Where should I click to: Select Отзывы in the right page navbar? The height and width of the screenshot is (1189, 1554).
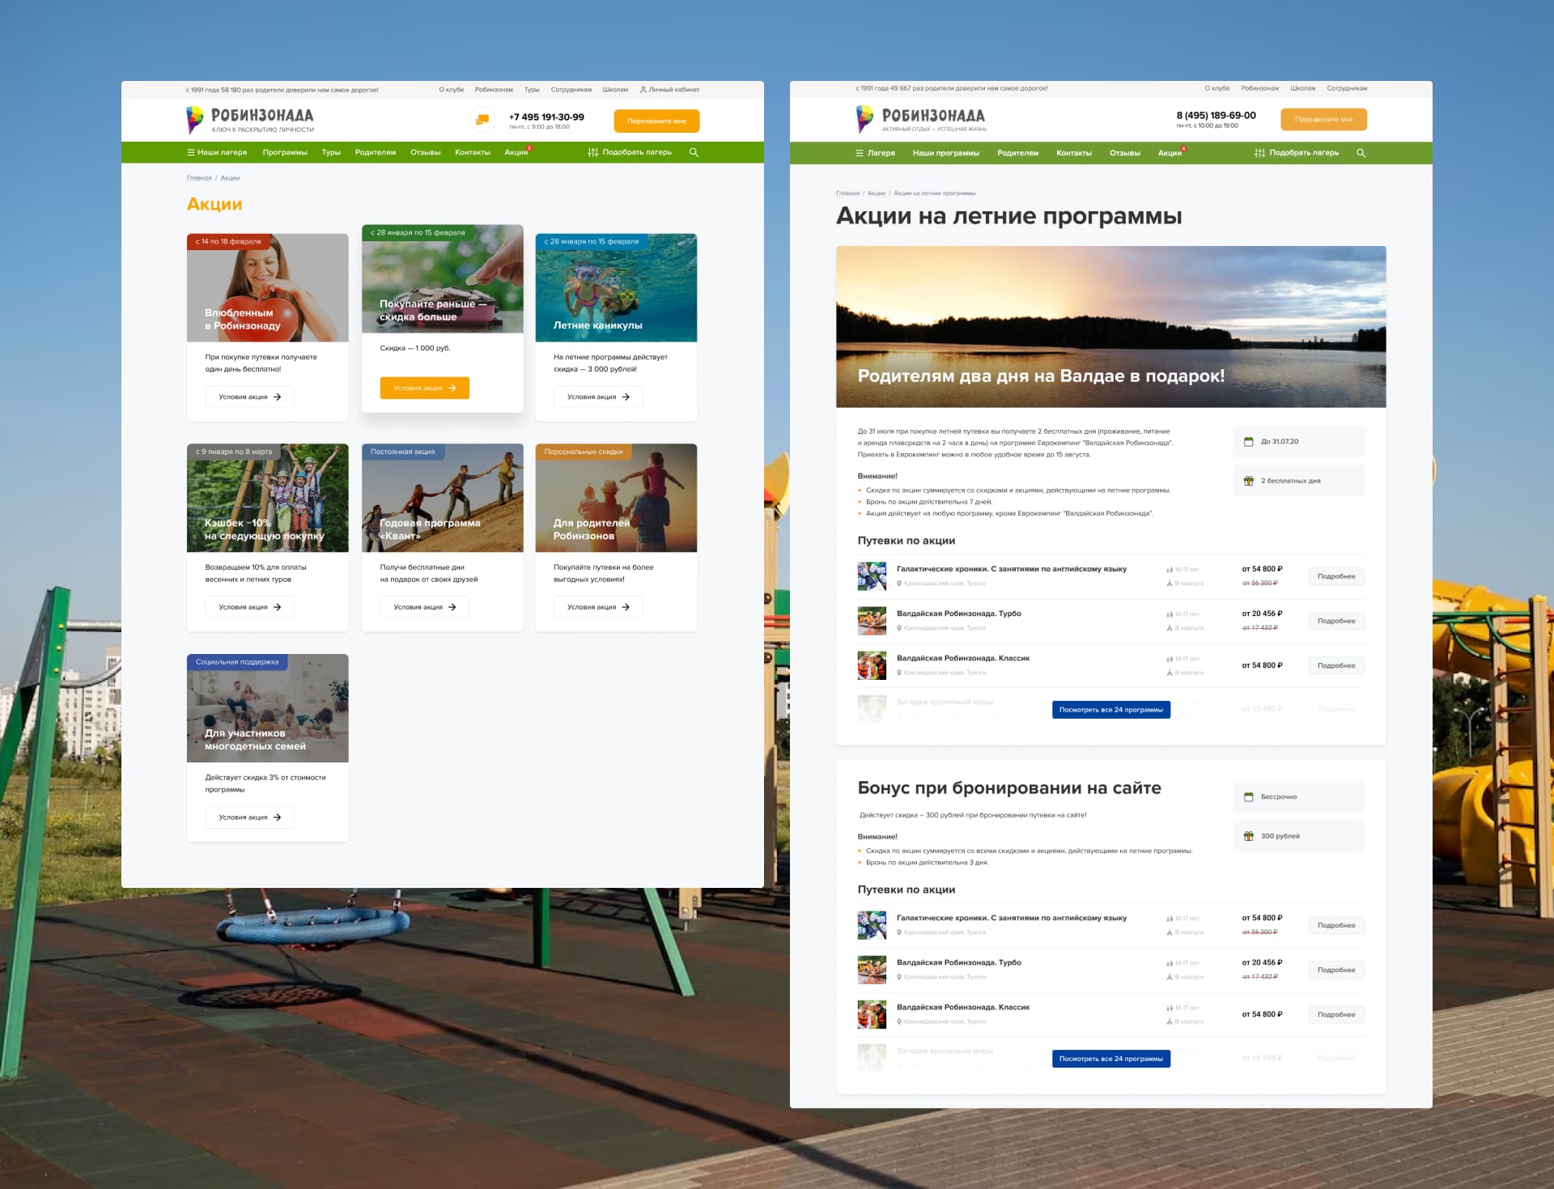coord(1124,153)
